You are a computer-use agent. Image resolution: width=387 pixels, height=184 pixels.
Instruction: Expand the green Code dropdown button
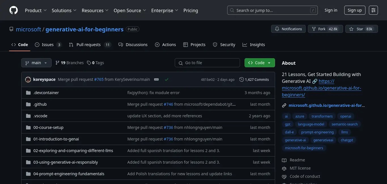pos(260,63)
